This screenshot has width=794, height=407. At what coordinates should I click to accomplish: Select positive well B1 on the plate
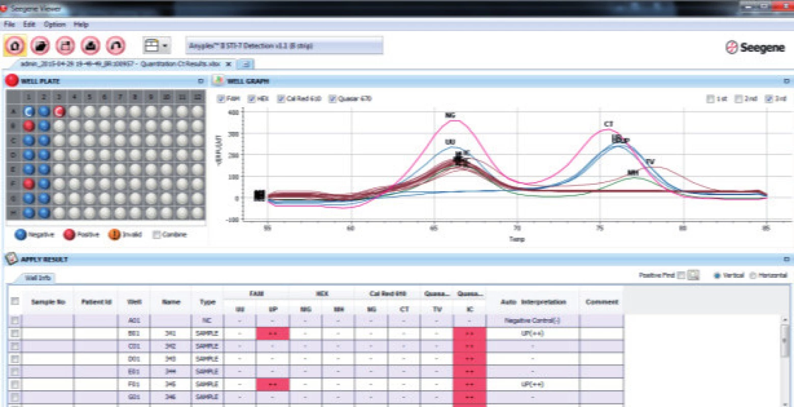click(29, 126)
